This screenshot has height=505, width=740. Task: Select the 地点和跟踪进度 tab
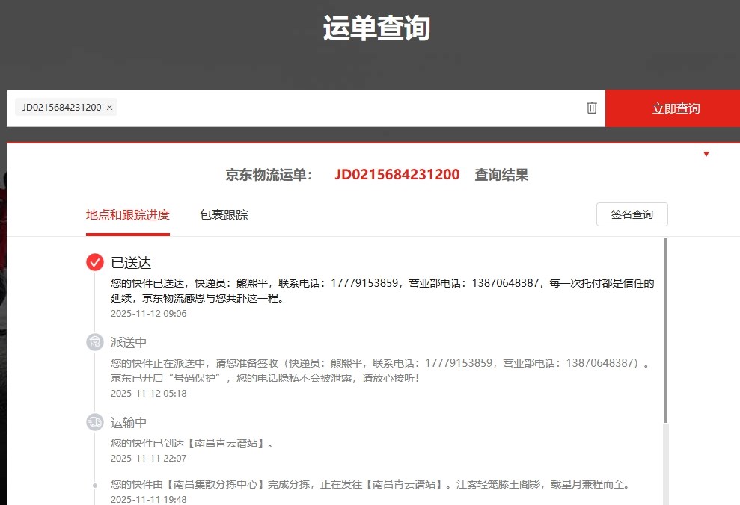pos(128,215)
